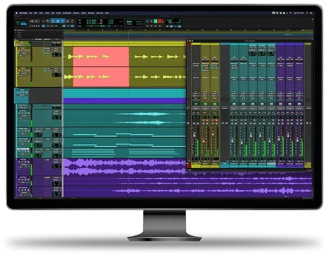Expand the Tempo ruler disclosure triangle
The image size is (328, 257).
16,33
